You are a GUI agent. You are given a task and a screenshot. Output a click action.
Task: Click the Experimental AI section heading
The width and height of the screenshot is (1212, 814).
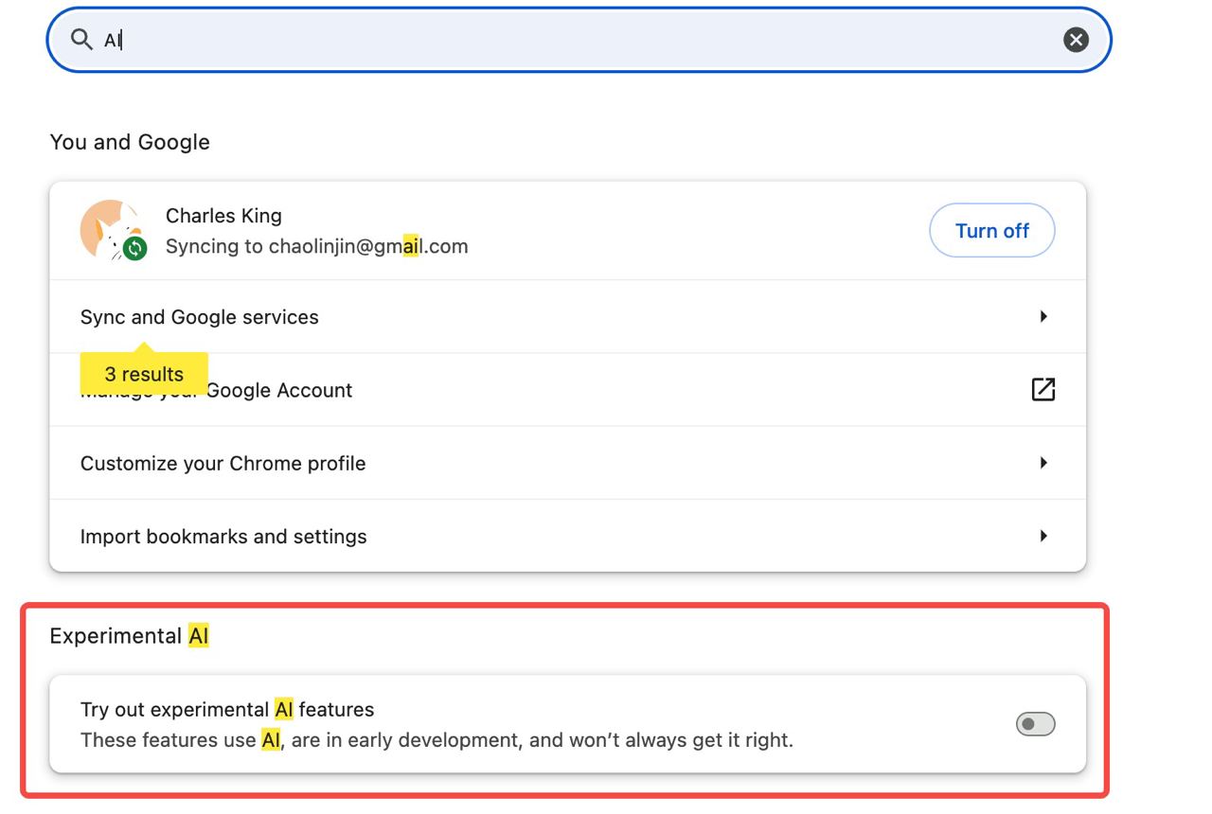pos(129,636)
